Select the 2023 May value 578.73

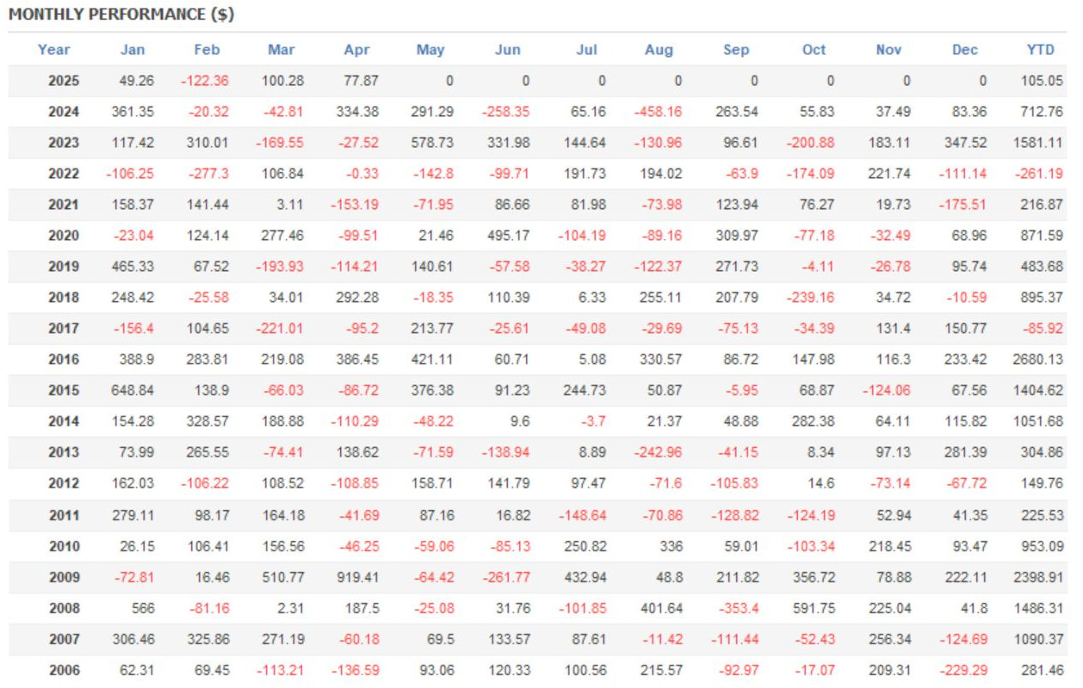pos(432,143)
